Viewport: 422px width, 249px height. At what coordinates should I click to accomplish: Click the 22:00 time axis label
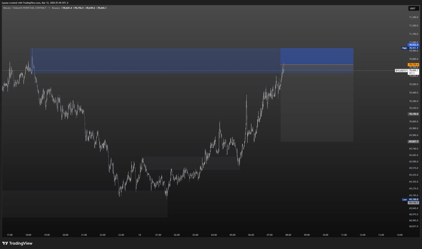[103, 235]
